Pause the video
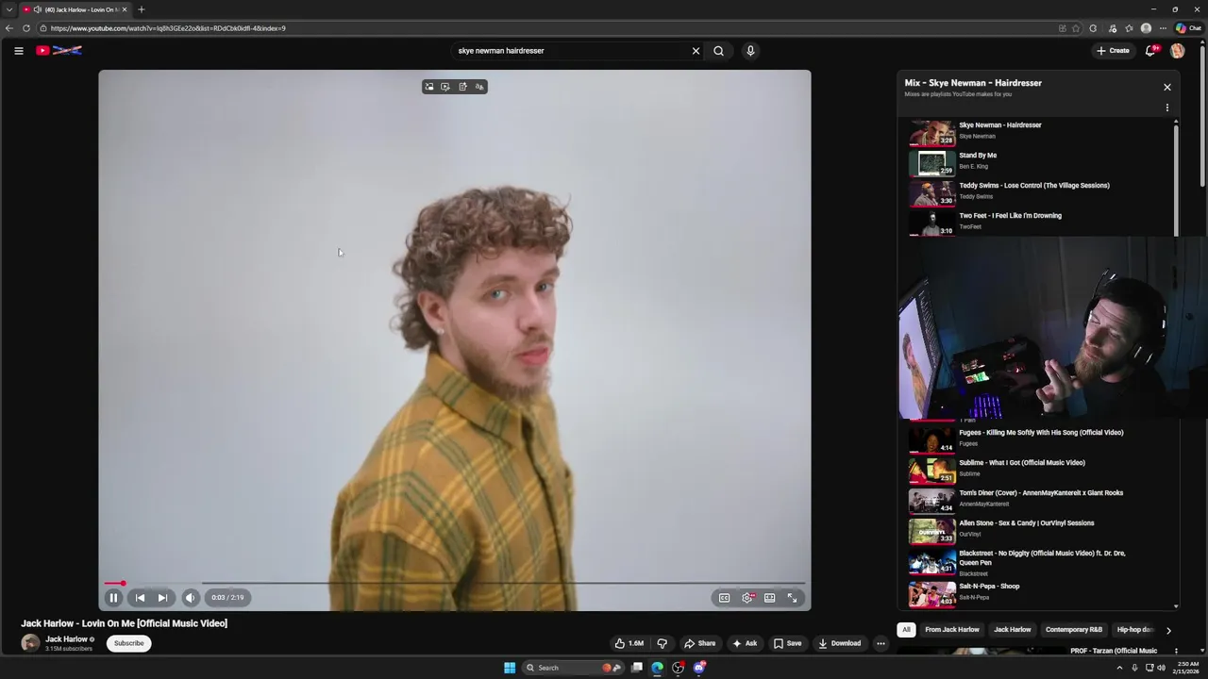1208x679 pixels. click(113, 597)
